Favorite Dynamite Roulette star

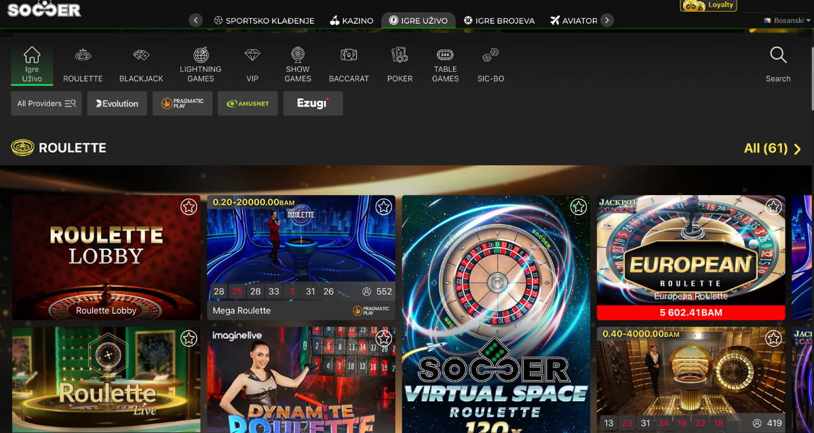click(383, 338)
